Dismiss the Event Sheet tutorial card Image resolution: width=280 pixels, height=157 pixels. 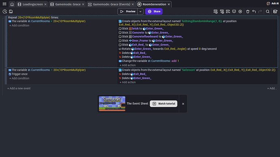[183, 104]
